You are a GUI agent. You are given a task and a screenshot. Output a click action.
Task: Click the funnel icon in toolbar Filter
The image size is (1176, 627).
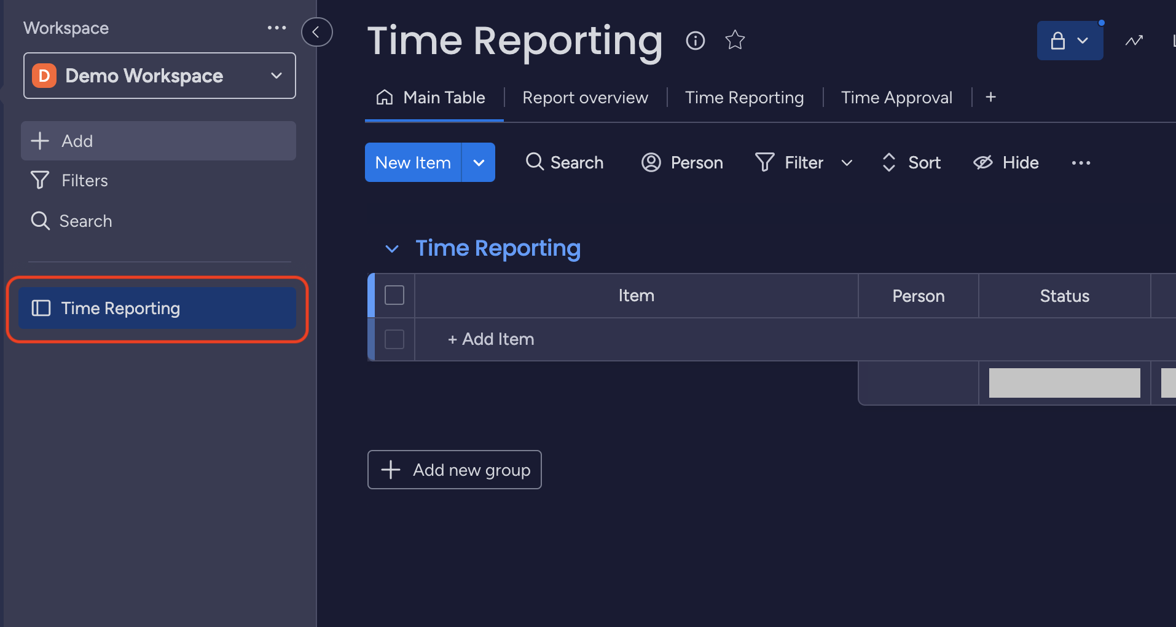765,162
